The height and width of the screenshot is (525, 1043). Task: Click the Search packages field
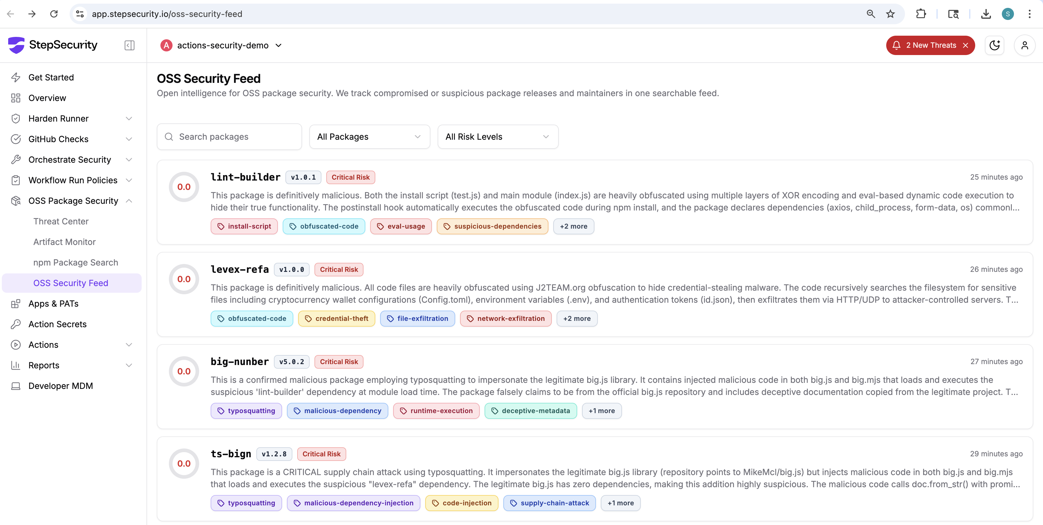click(235, 137)
